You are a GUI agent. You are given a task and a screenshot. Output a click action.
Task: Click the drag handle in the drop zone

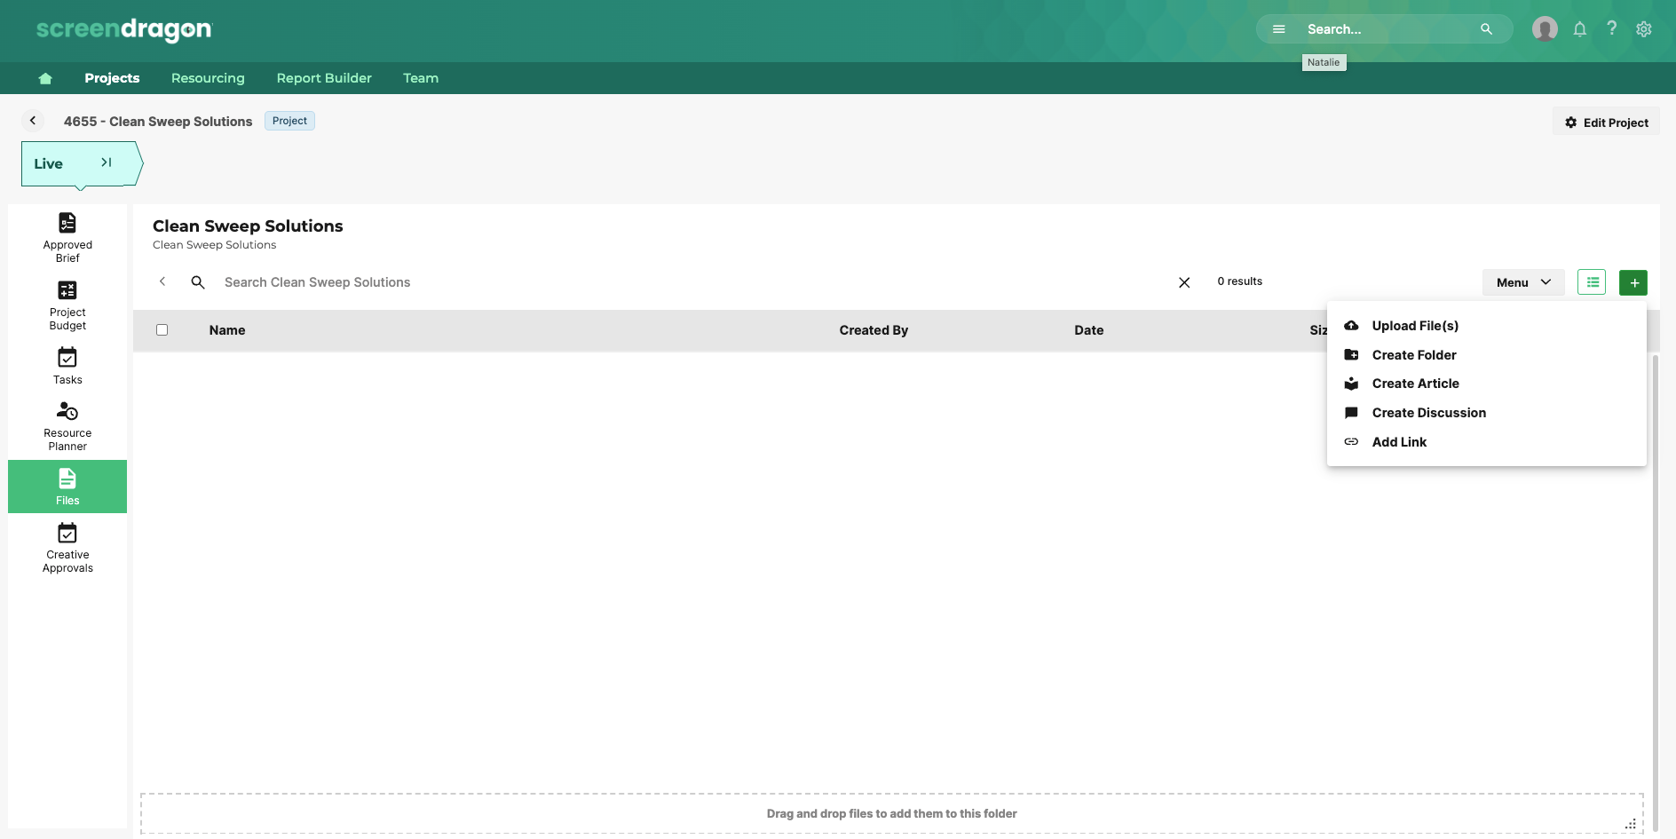1631,824
